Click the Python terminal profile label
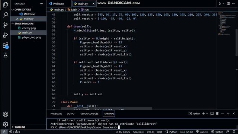 (x=194, y=114)
